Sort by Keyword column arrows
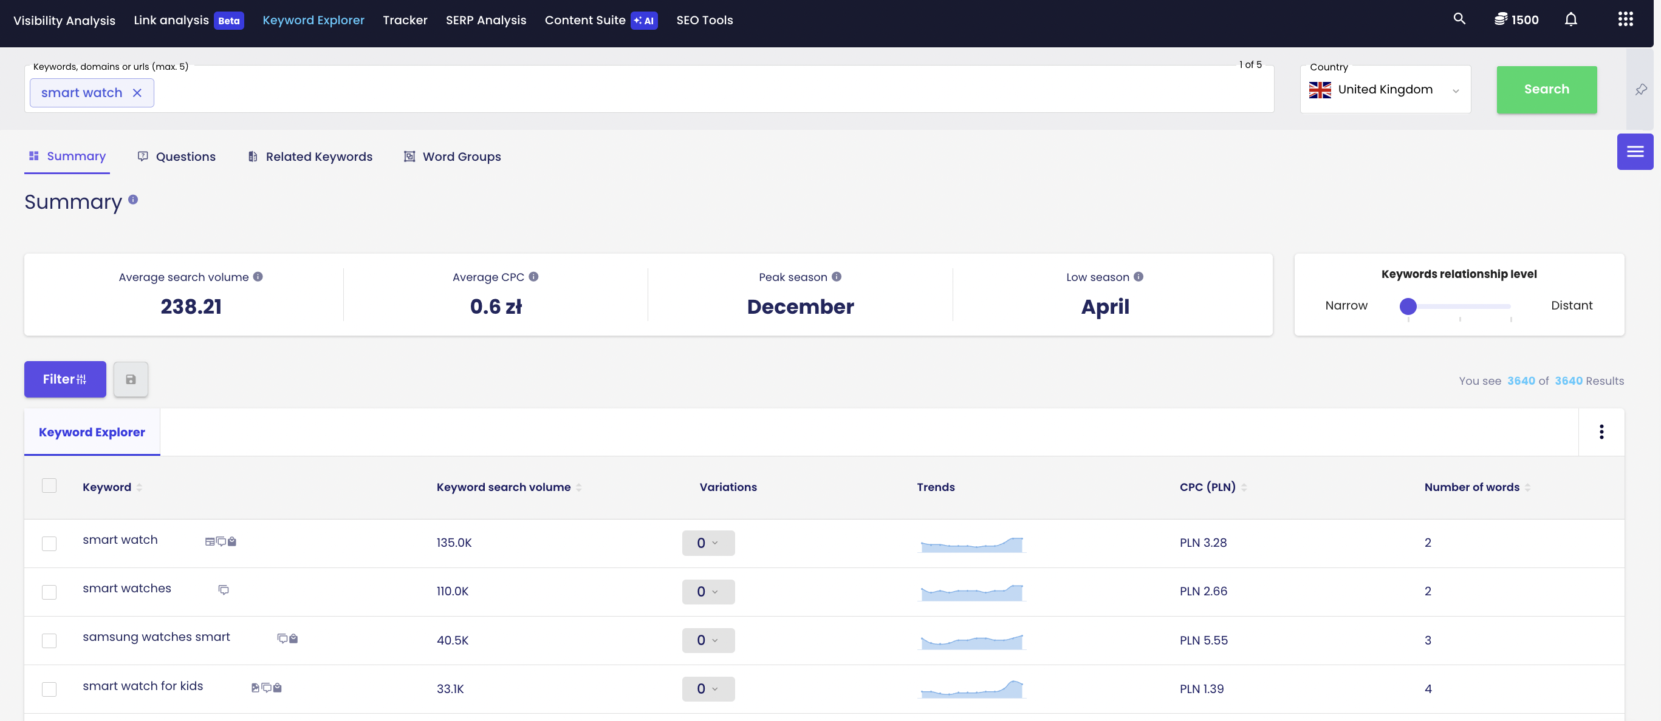1661x721 pixels. [x=139, y=487]
